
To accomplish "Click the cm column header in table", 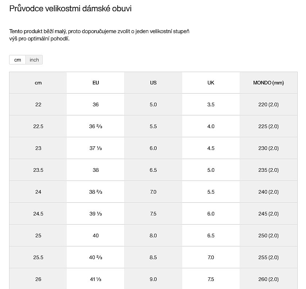I will coord(38,83).
